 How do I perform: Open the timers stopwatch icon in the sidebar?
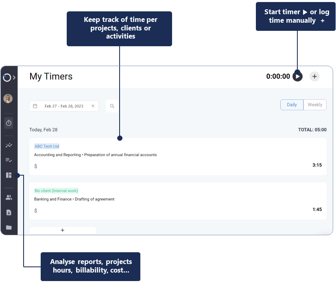point(9,123)
